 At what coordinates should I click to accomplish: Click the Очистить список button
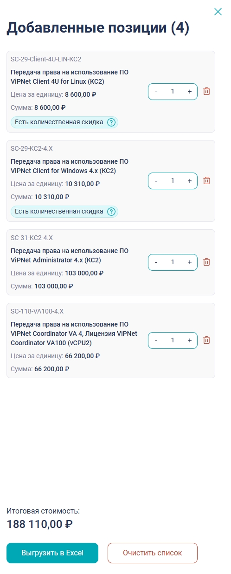[x=153, y=553]
